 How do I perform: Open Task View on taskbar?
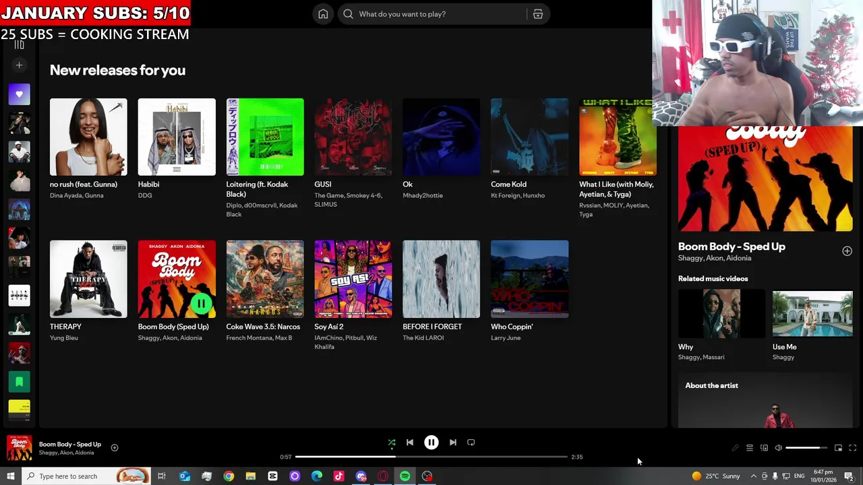(x=162, y=476)
